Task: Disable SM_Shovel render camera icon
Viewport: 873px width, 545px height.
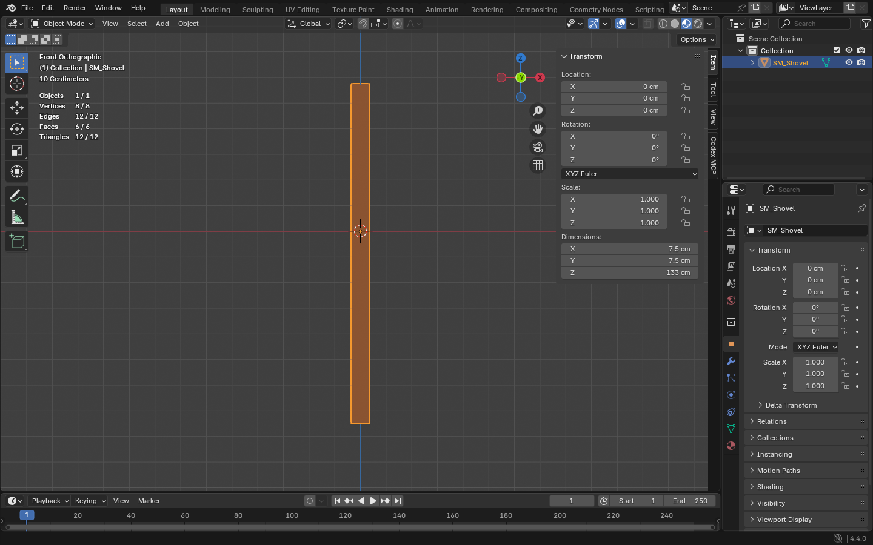Action: (861, 62)
